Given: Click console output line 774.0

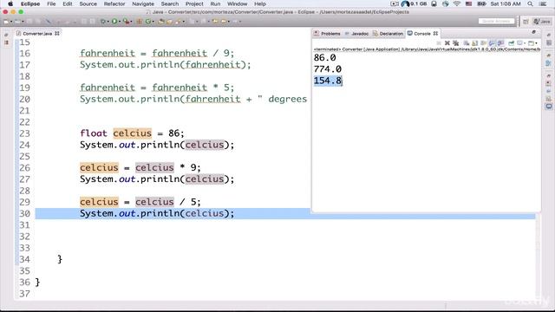Looking at the screenshot, I should pyautogui.click(x=328, y=69).
